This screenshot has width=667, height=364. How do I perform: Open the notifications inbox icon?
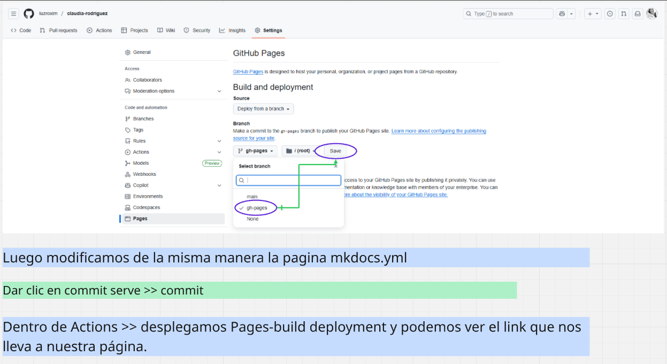(638, 14)
